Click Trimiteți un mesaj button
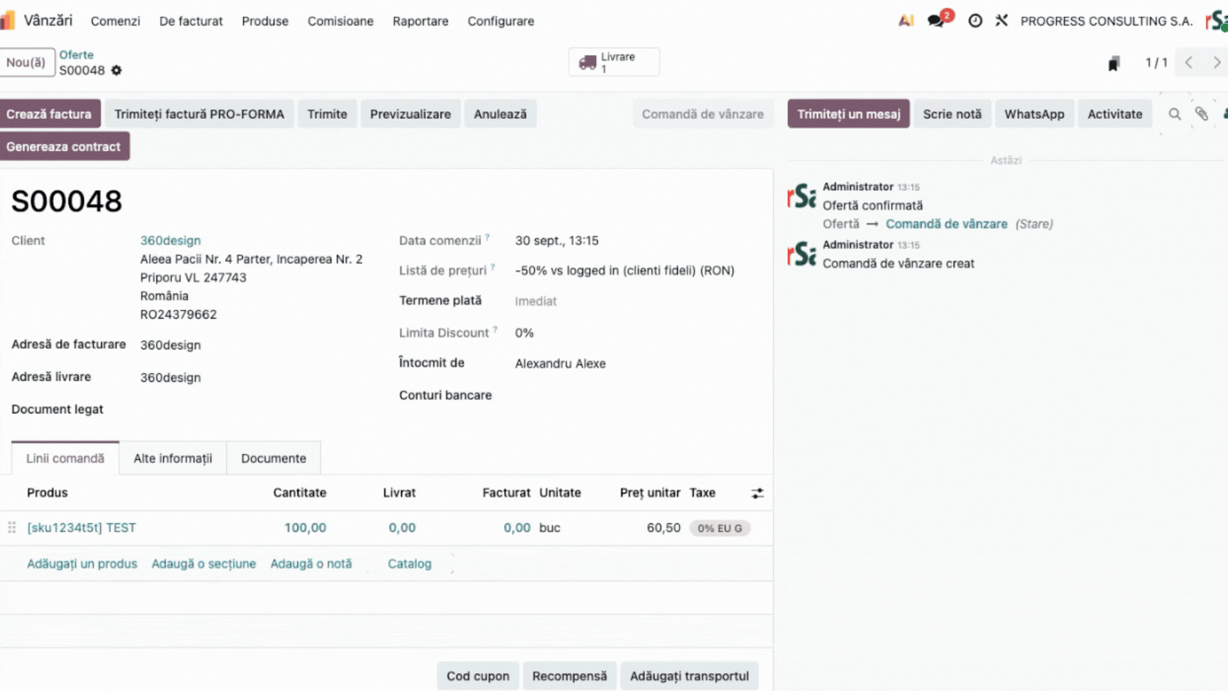 [849, 114]
